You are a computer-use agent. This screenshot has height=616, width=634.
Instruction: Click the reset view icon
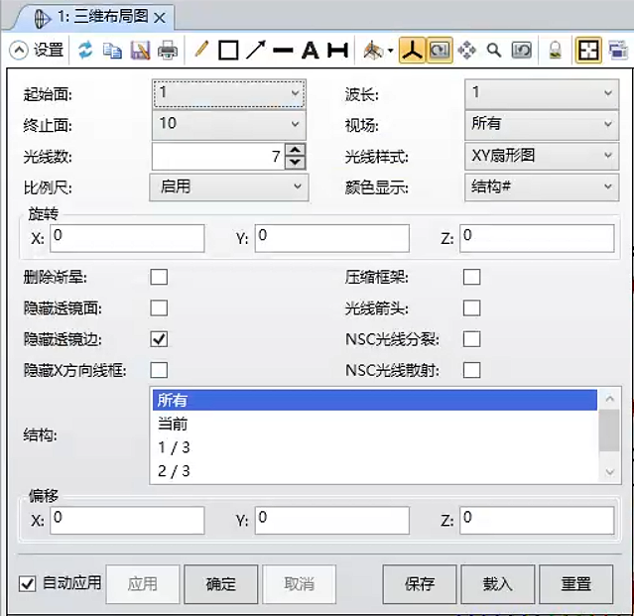tap(521, 51)
